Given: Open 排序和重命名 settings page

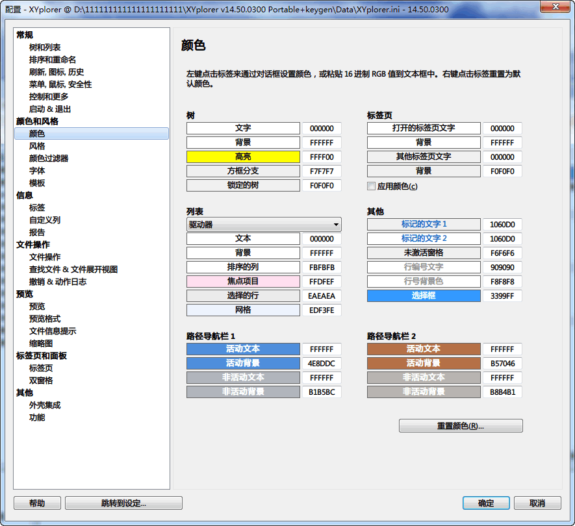Looking at the screenshot, I should click(x=53, y=60).
